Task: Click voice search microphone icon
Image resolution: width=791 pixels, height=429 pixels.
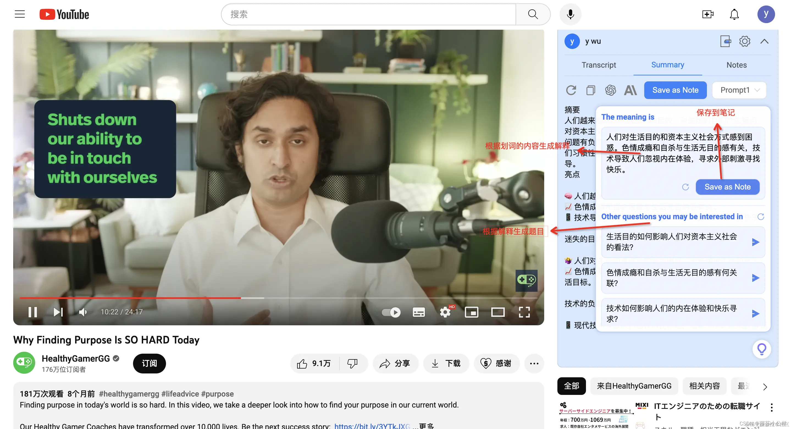Action: click(x=570, y=15)
